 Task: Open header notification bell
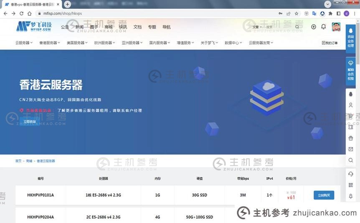(324, 27)
